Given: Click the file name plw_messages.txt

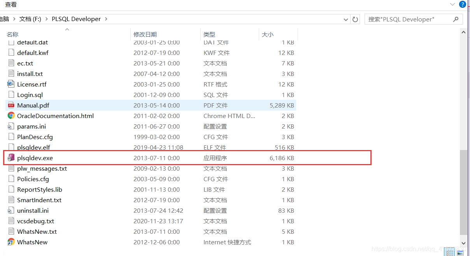Looking at the screenshot, I should 42,168.
